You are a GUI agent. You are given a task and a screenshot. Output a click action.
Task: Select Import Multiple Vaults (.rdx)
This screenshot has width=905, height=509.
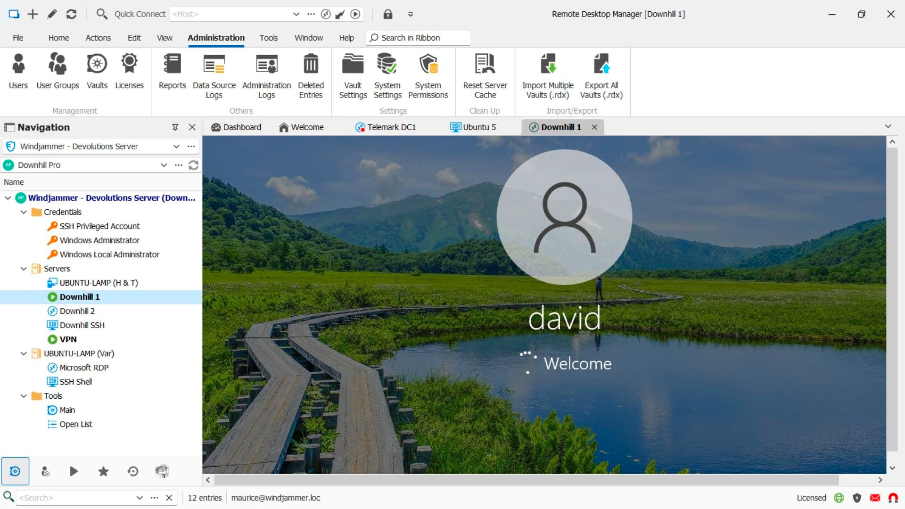pyautogui.click(x=548, y=74)
